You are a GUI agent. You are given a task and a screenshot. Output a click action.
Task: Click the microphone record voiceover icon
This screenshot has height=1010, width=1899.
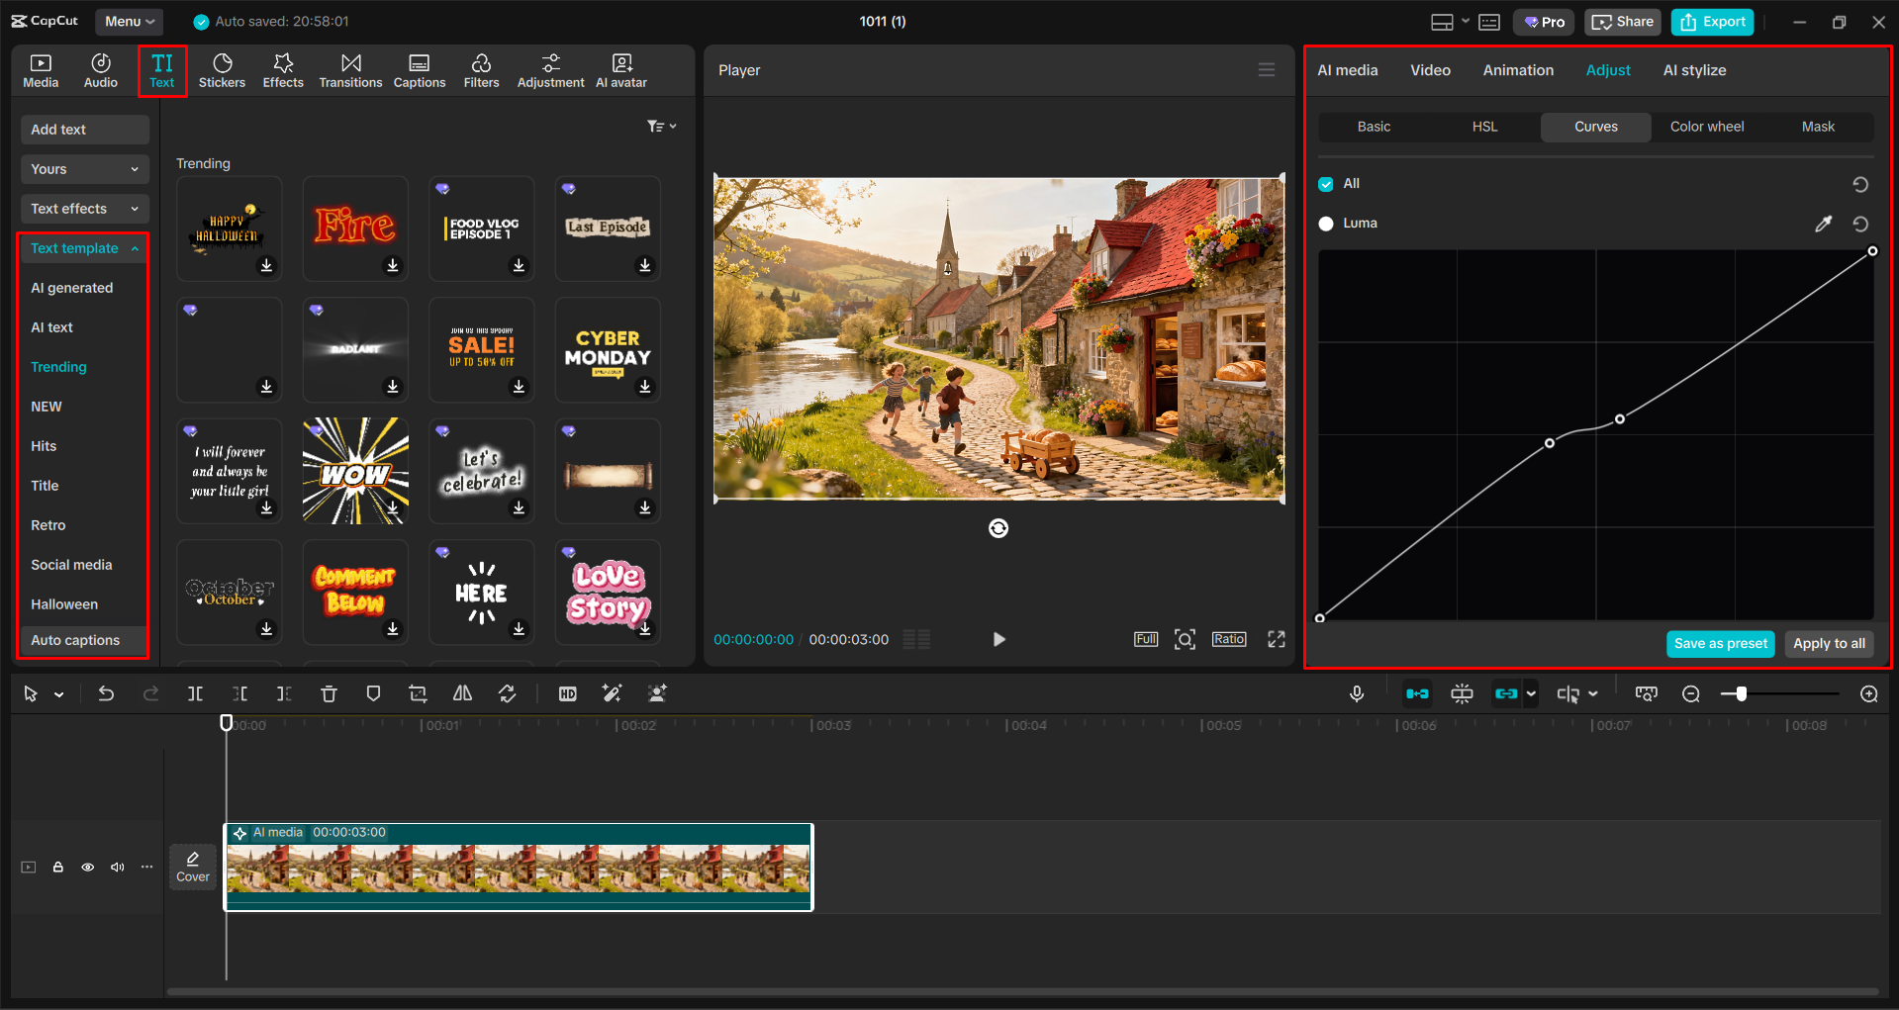click(x=1357, y=694)
